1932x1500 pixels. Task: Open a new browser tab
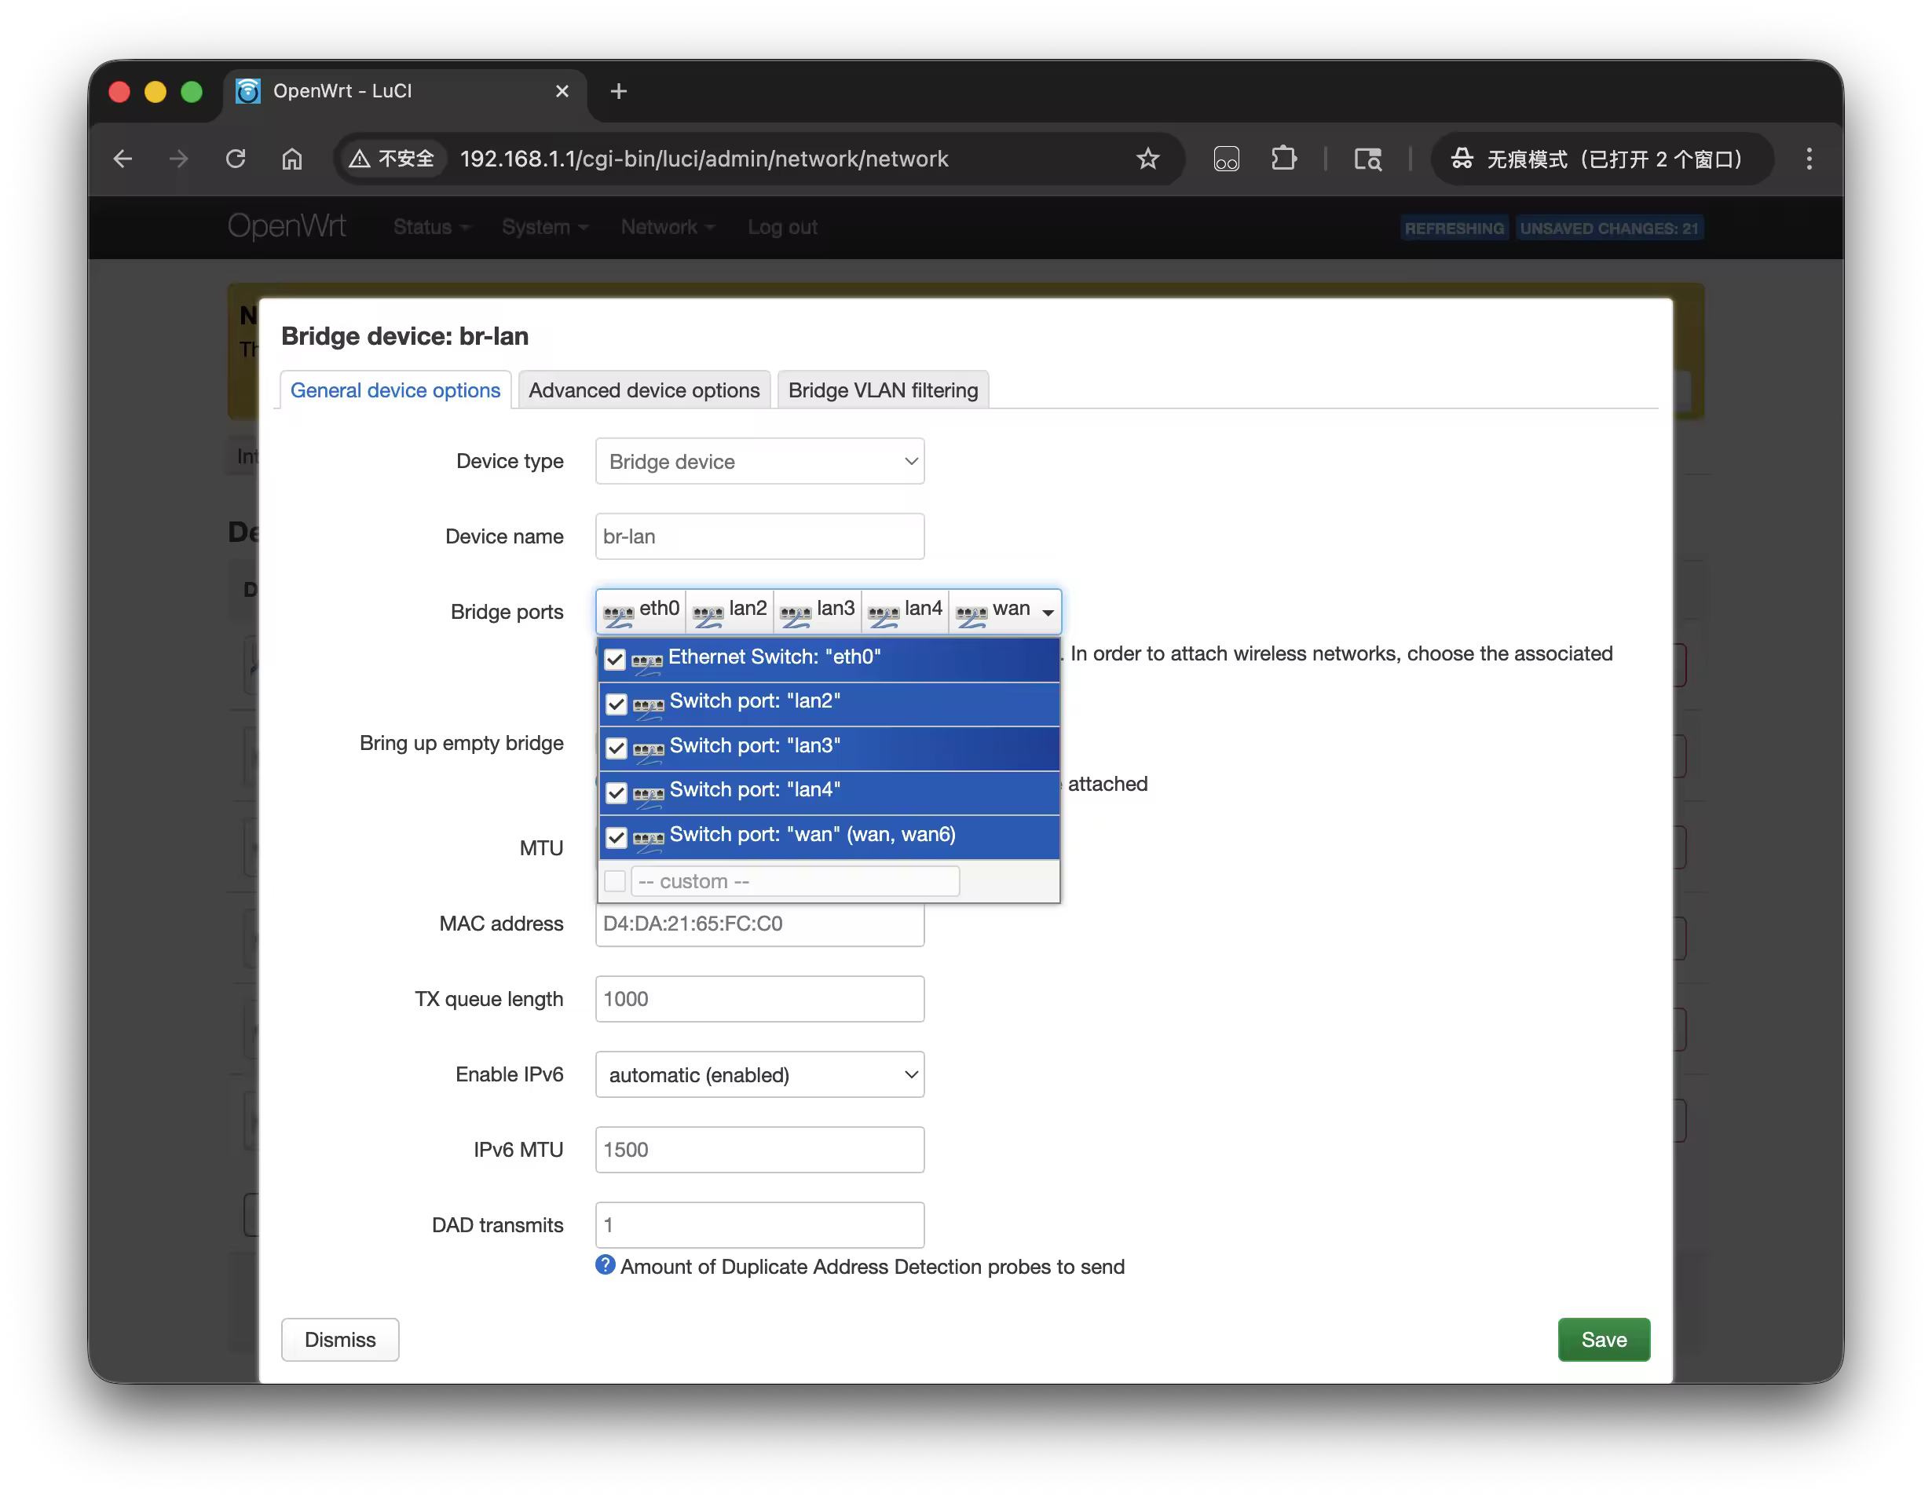pyautogui.click(x=618, y=91)
